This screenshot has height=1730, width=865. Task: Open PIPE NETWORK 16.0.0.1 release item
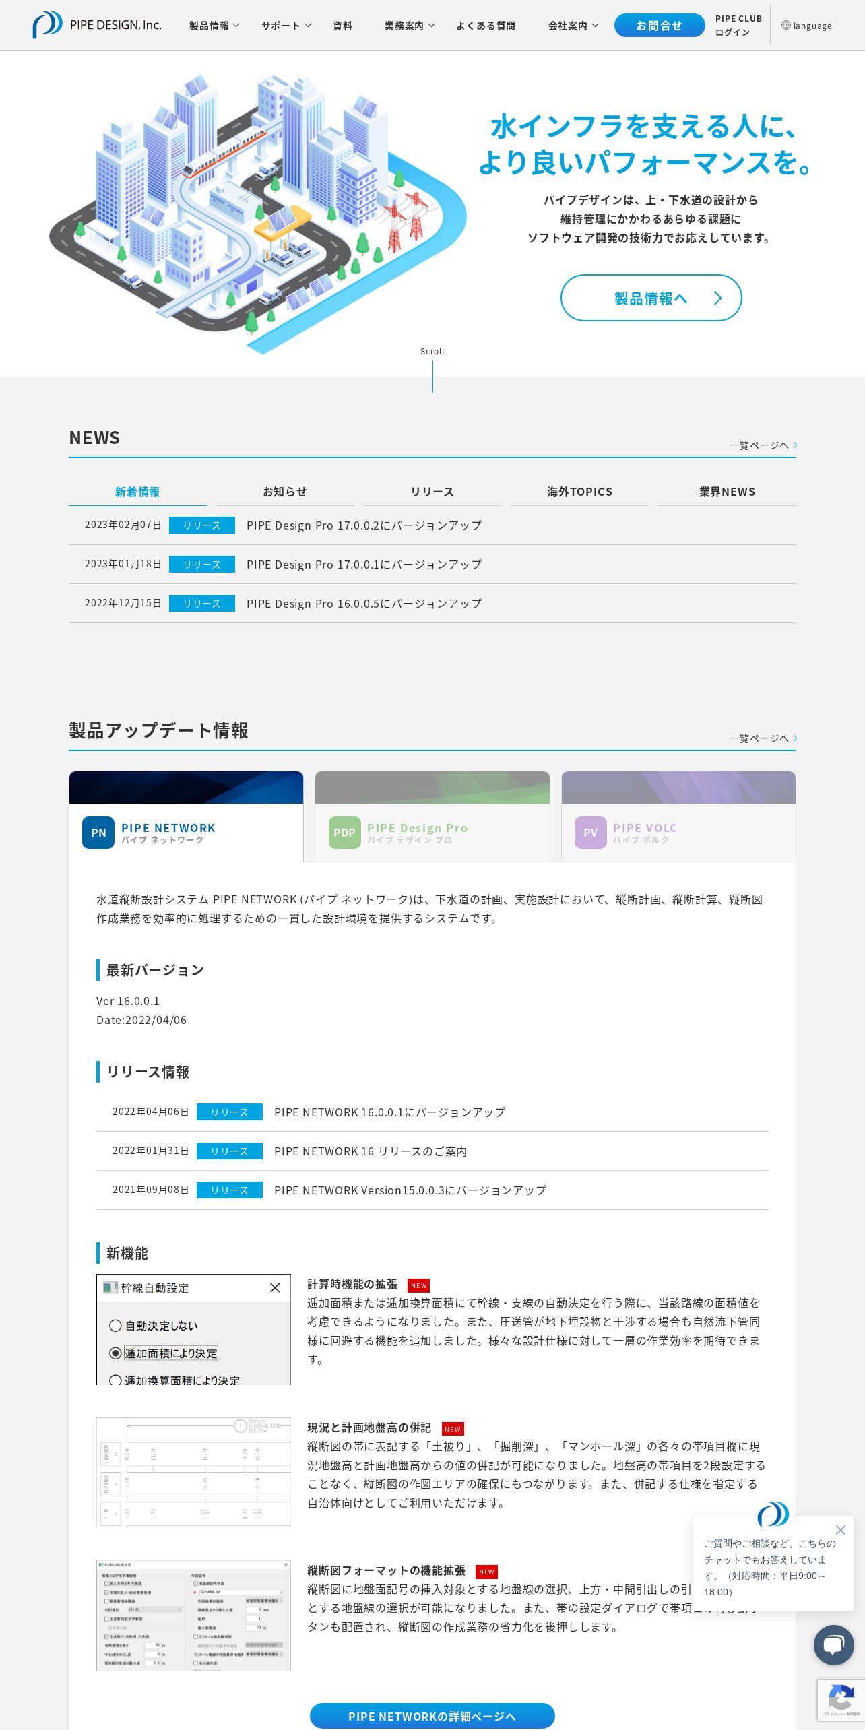tap(389, 1112)
